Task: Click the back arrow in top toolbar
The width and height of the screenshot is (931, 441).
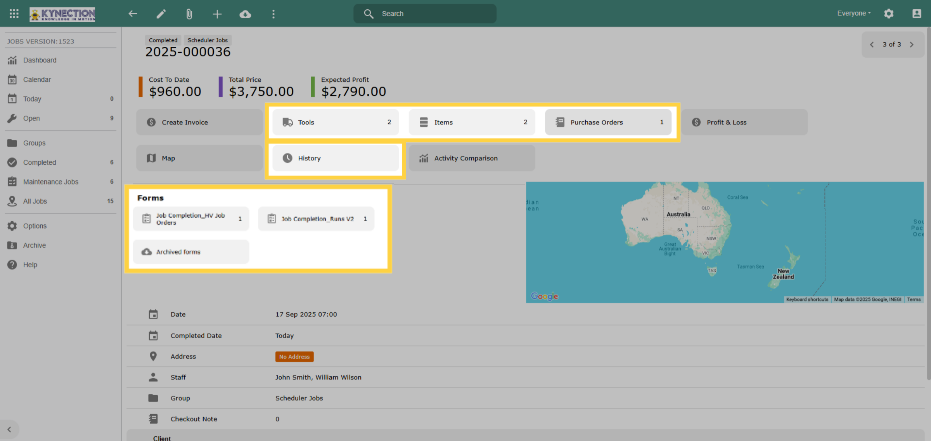Action: [x=133, y=14]
